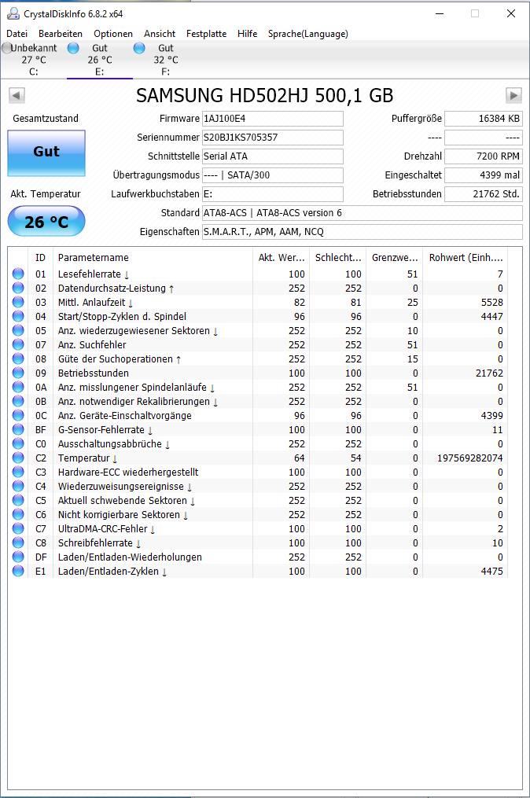Image resolution: width=530 pixels, height=798 pixels.
Task: Open the Hilfe menu
Action: tap(247, 34)
